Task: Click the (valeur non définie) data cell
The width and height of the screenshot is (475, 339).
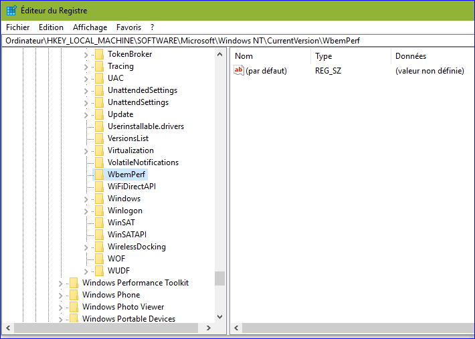Action: coord(430,71)
